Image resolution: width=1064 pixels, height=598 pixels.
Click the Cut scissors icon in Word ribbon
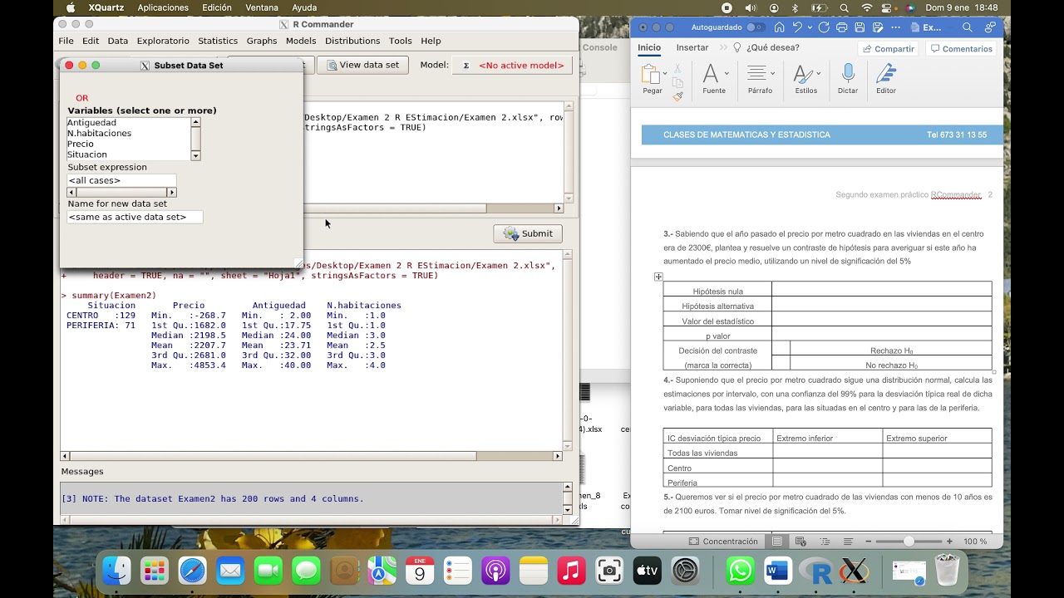point(677,69)
